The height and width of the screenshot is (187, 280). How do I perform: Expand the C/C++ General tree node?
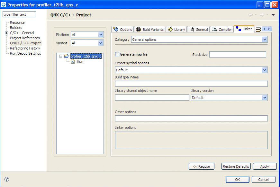[x=7, y=33]
